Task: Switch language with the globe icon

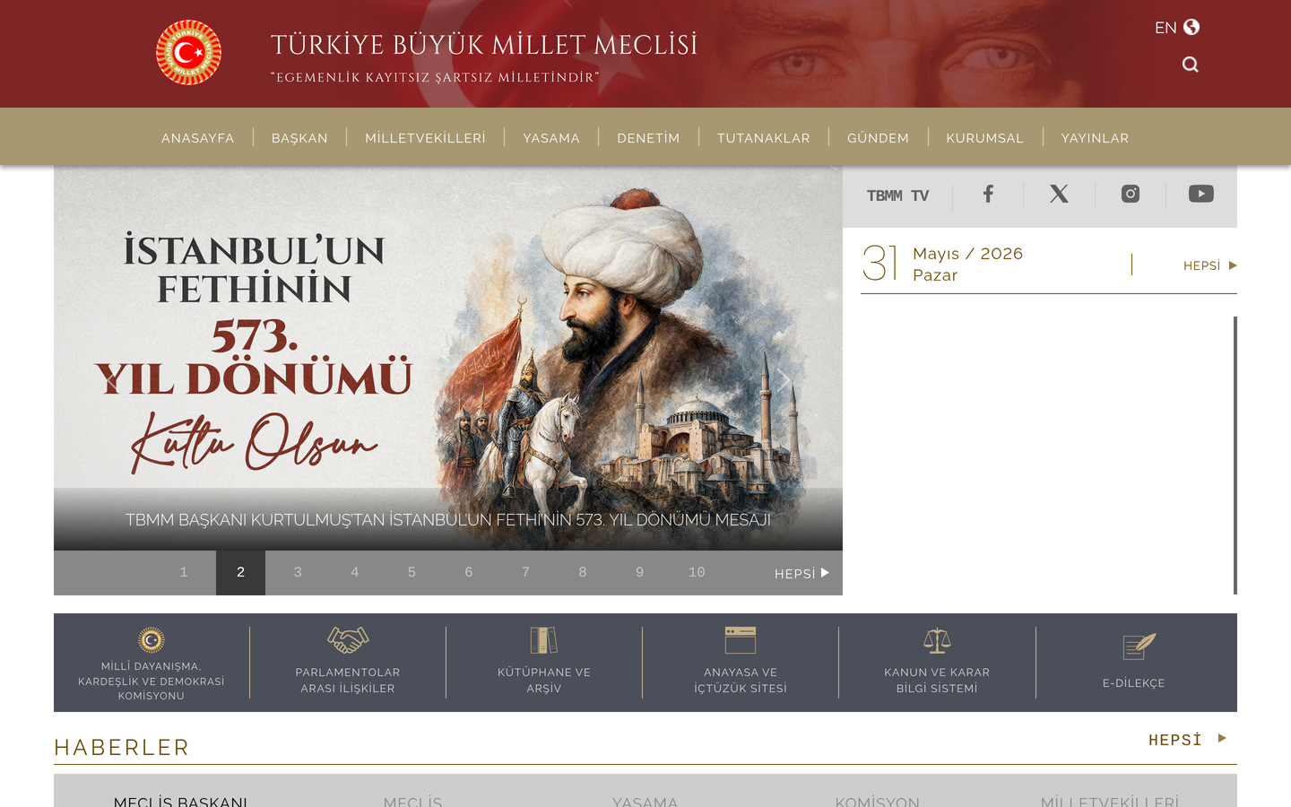Action: pos(1191,27)
